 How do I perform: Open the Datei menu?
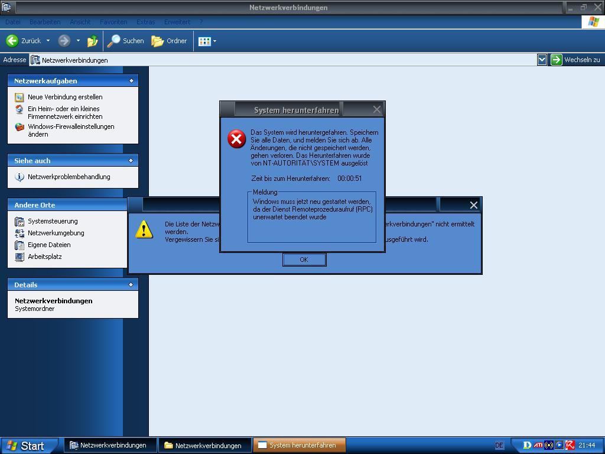point(13,22)
